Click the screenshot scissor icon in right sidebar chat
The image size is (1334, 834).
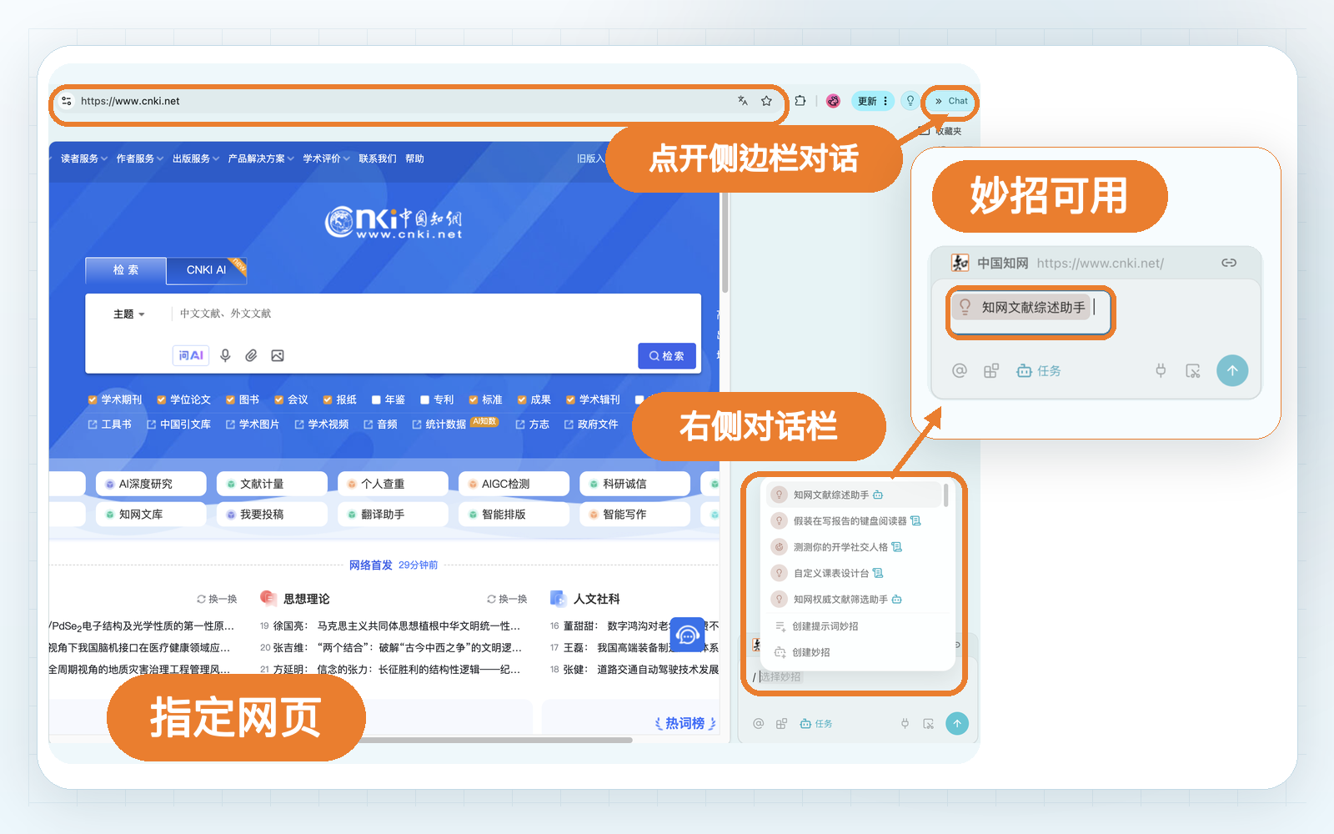[928, 724]
